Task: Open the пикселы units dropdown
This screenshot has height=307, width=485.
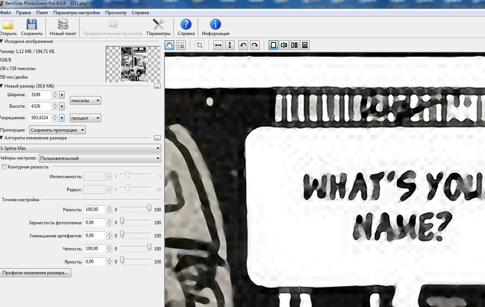Action: (x=85, y=101)
